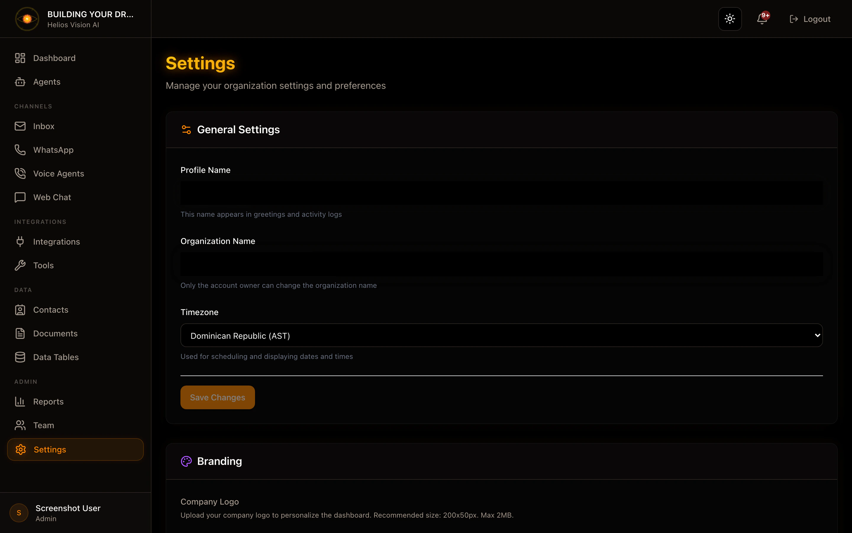Open the Branding palette icon

click(x=186, y=461)
